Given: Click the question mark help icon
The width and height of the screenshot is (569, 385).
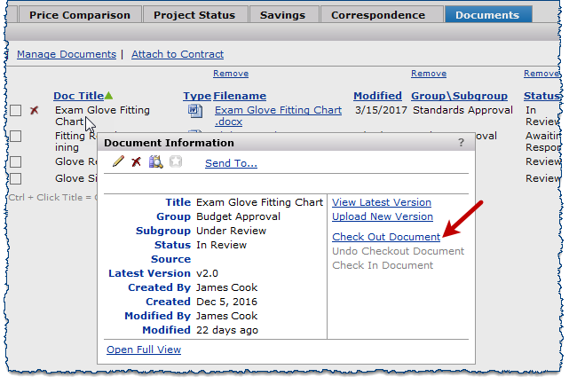Looking at the screenshot, I should click(461, 143).
